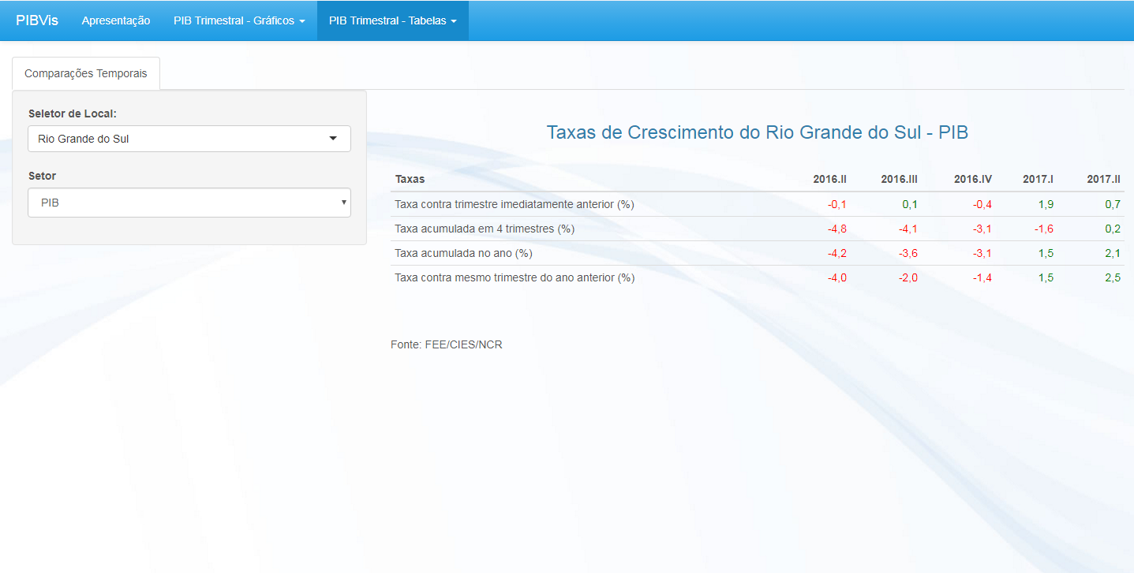Click the Taxas column header
The image size is (1134, 573).
pos(410,179)
